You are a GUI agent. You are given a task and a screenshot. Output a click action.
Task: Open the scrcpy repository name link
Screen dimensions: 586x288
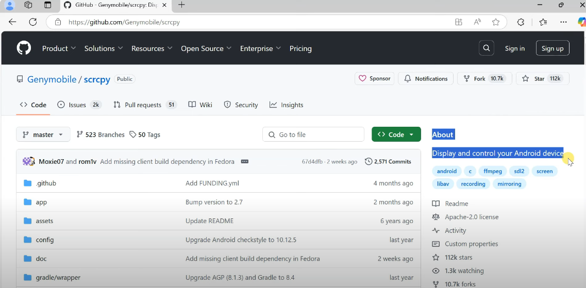coord(97,79)
